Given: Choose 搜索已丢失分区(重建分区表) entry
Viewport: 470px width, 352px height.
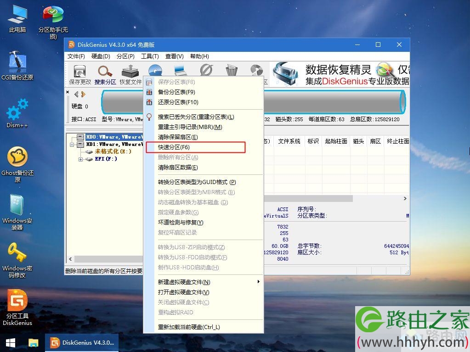Looking at the screenshot, I should coord(204,117).
